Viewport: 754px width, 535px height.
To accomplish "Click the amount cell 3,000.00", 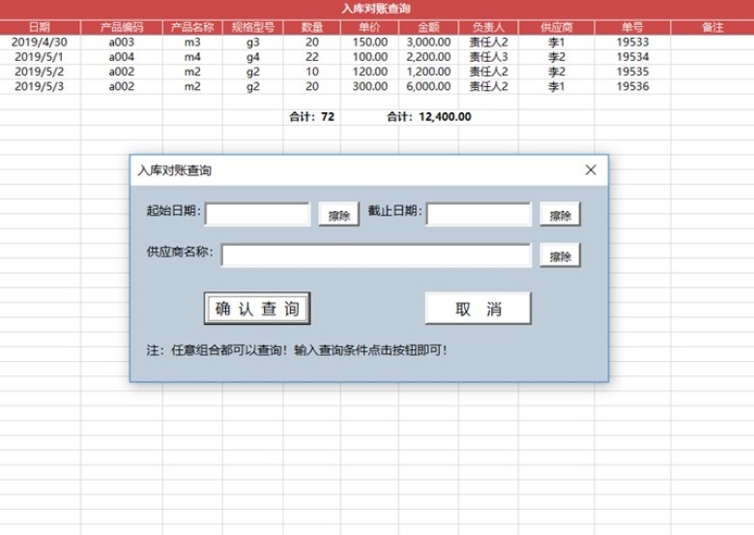I will [x=428, y=43].
